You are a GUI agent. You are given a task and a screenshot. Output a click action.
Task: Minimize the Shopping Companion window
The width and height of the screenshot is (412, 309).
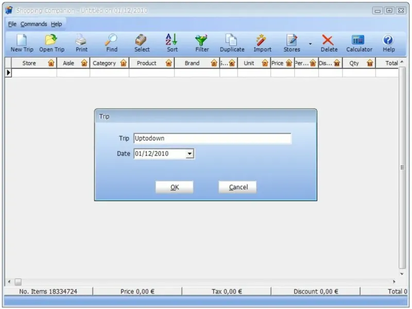click(377, 10)
